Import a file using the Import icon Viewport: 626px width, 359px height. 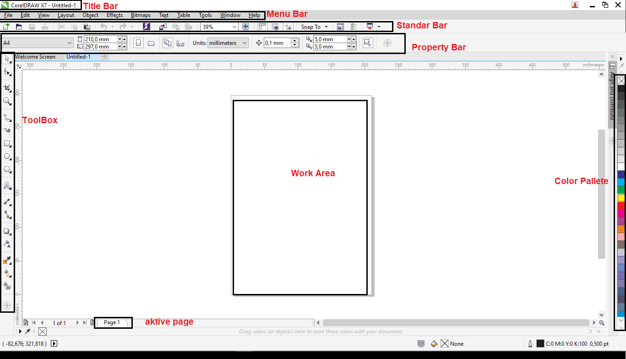click(163, 27)
